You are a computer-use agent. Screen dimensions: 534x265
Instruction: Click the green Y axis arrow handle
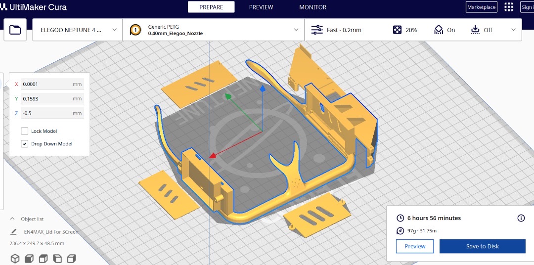pyautogui.click(x=228, y=97)
